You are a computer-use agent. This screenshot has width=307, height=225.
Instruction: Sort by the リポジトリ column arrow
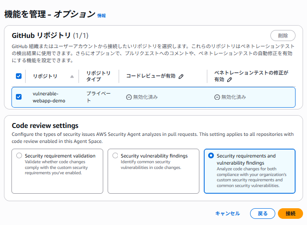coord(72,76)
